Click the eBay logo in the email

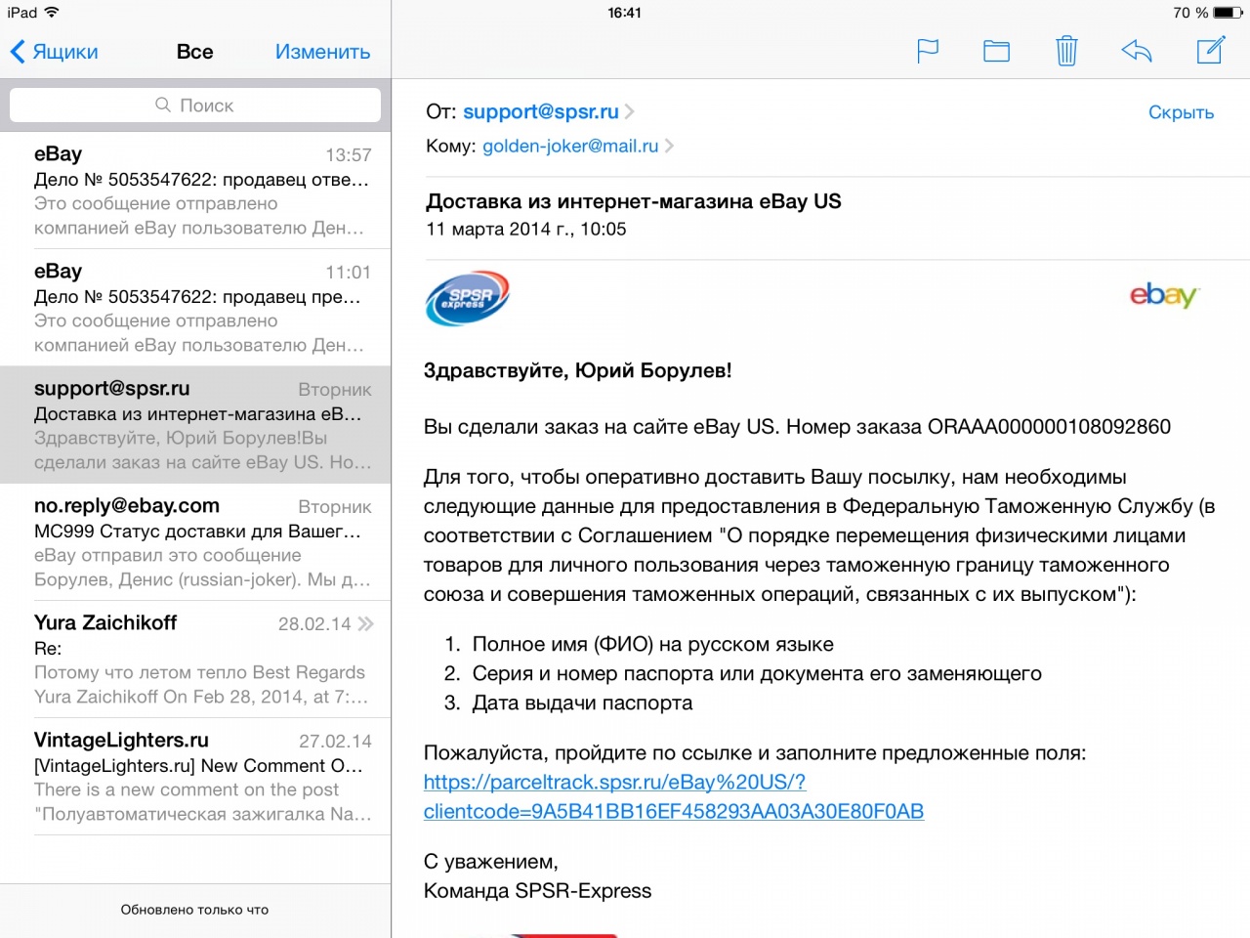[1163, 295]
